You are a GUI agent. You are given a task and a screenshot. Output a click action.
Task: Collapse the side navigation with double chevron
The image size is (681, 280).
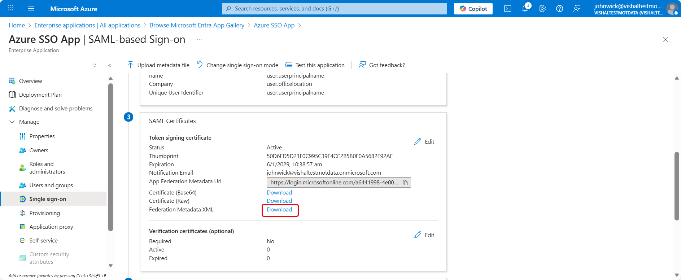click(x=110, y=65)
